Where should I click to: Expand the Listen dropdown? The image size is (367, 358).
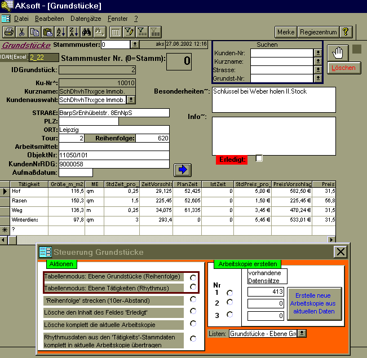(302, 334)
